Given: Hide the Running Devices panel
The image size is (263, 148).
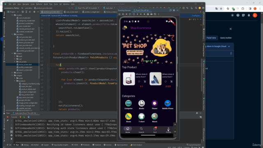Looking at the screenshot, I should pyautogui.click(x=178, y=10).
